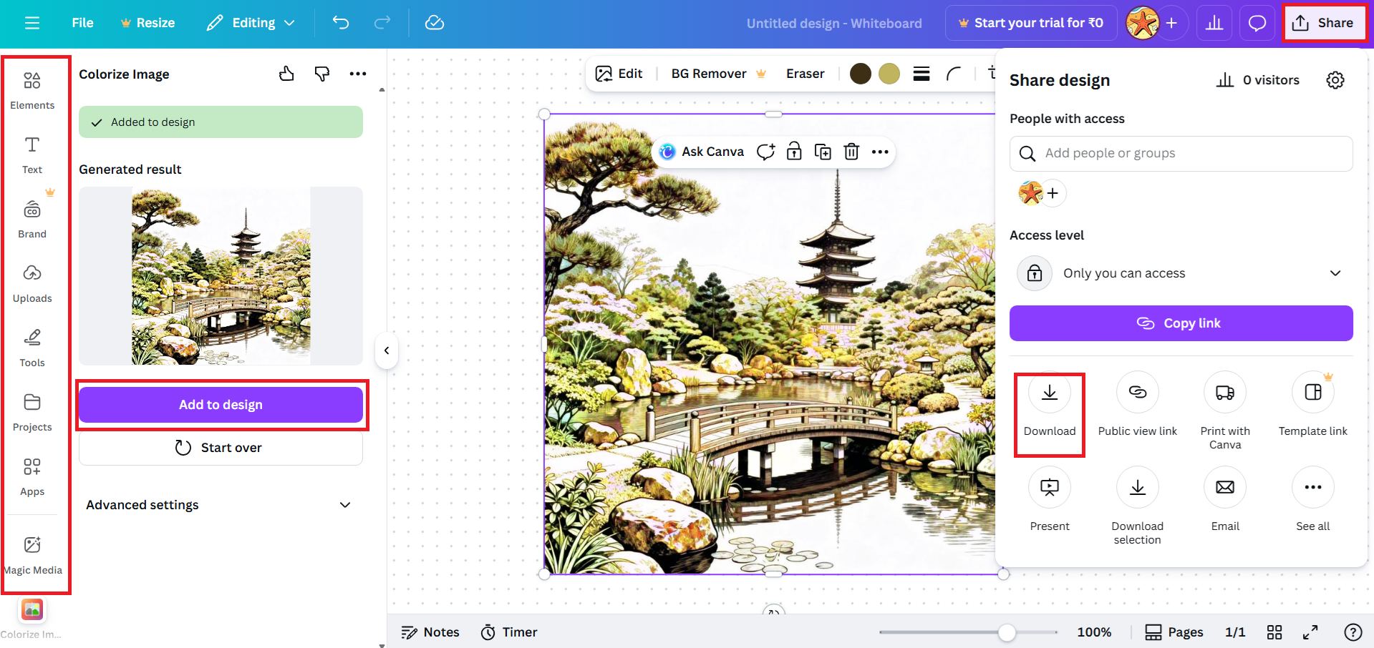The image size is (1374, 648).
Task: Open the Magic Media panel
Action: [x=32, y=552]
